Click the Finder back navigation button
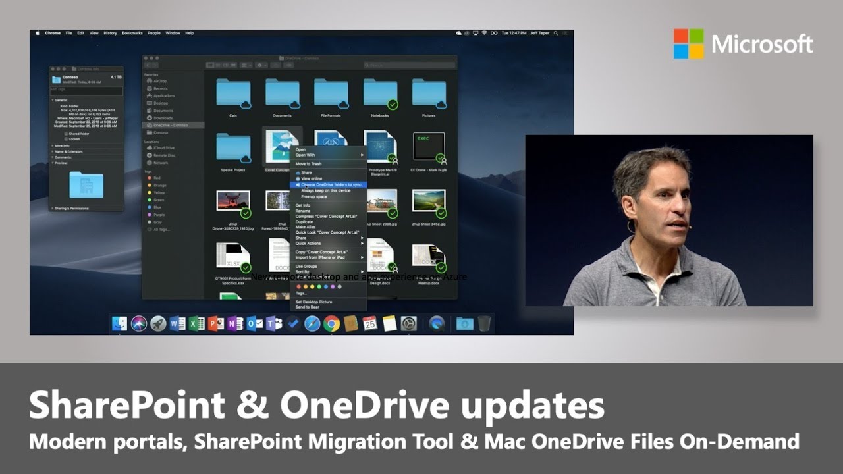The width and height of the screenshot is (843, 474). 148,65
